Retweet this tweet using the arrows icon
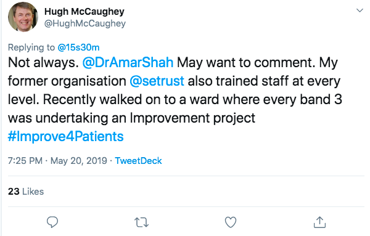This screenshot has width=370, height=236. [141, 222]
